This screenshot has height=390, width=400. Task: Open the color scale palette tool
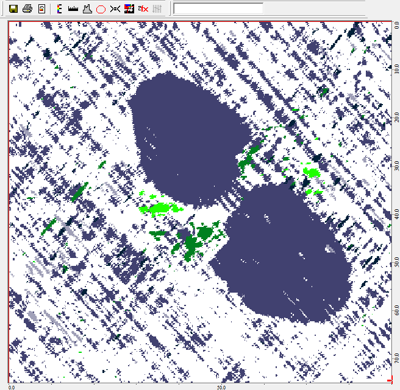click(x=59, y=9)
